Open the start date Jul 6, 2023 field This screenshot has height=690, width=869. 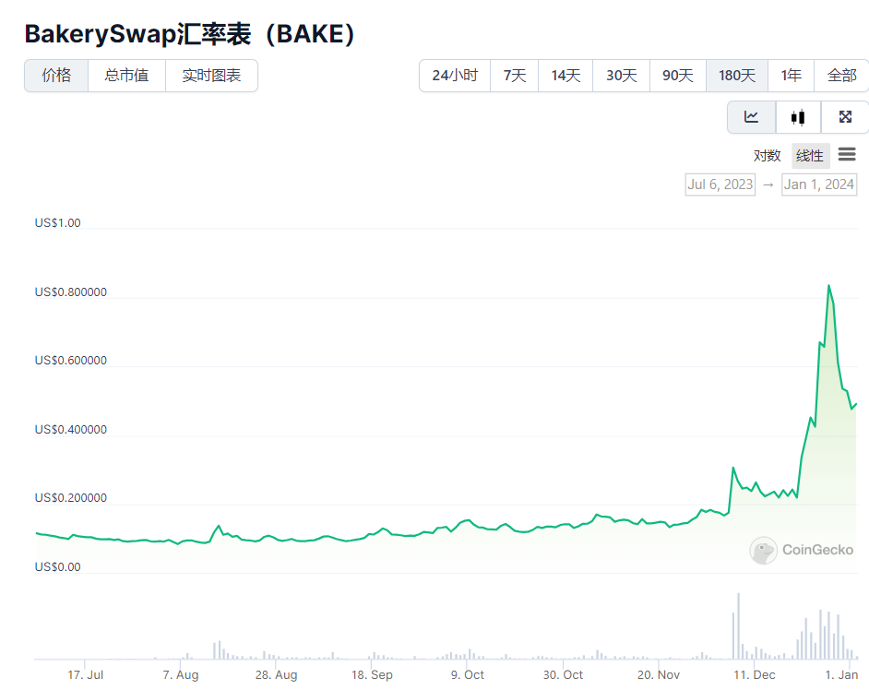coord(720,184)
